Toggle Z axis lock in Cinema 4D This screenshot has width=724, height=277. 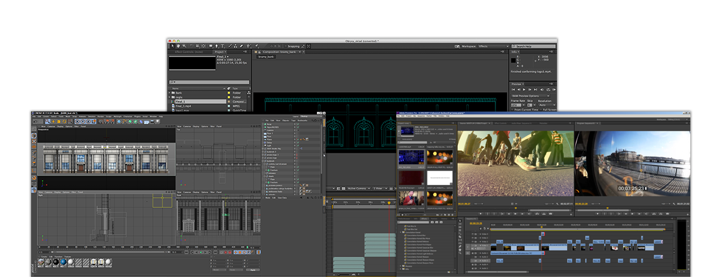coord(88,122)
